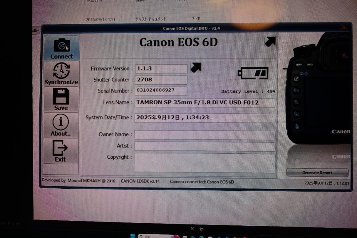Click the Exit door icon

click(60, 151)
